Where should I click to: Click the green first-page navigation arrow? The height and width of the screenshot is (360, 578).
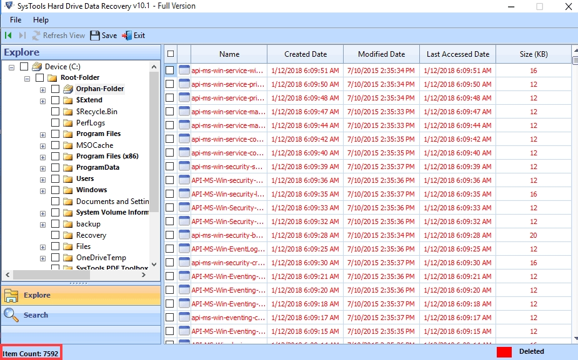9,36
